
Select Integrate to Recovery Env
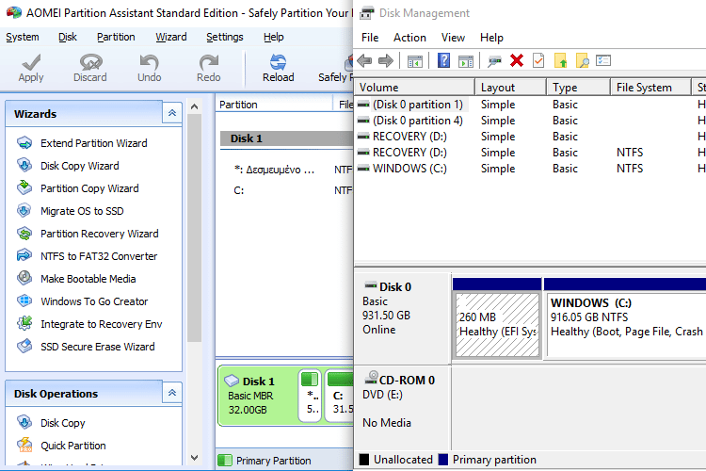tap(102, 324)
